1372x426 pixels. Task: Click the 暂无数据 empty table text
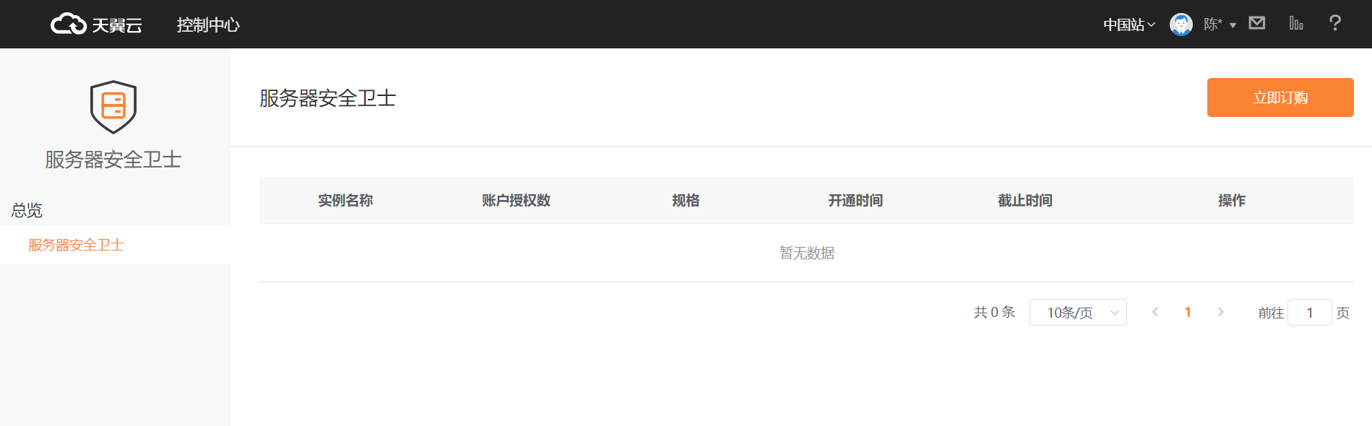tap(807, 253)
